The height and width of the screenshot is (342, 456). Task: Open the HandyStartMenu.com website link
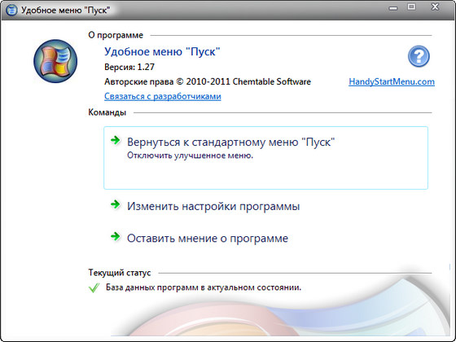point(392,81)
